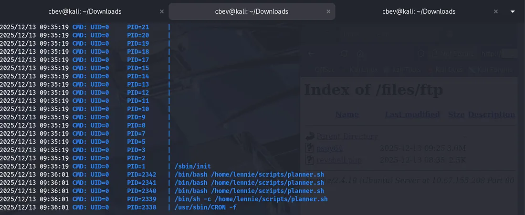Click the /usr/sbin/CRON -f command text
Viewport: 525px width, 215px height.
206,207
